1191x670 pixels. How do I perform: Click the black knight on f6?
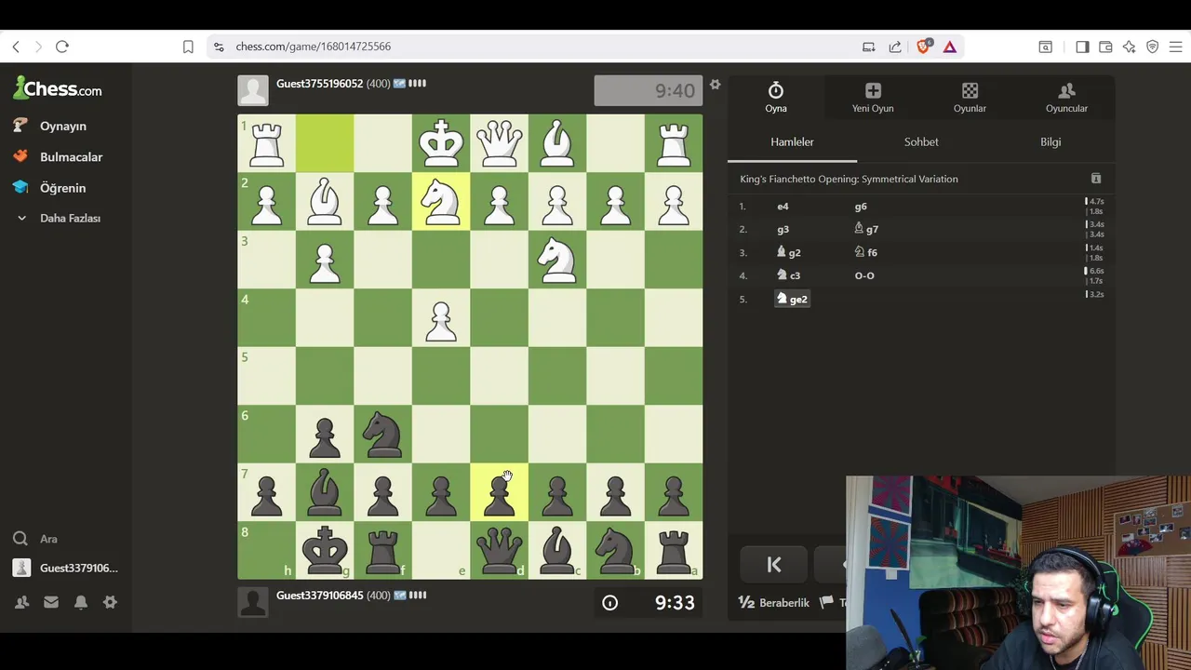pos(382,435)
